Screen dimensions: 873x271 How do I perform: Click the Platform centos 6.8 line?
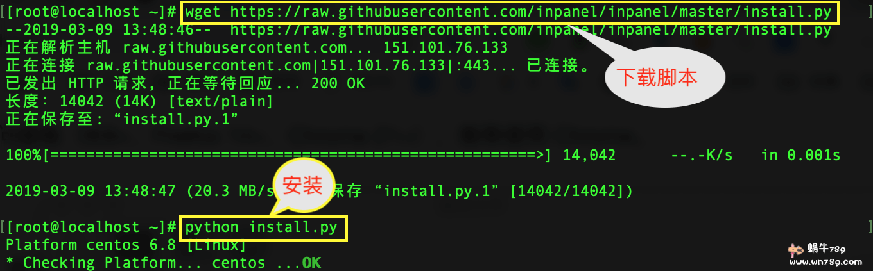point(125,245)
